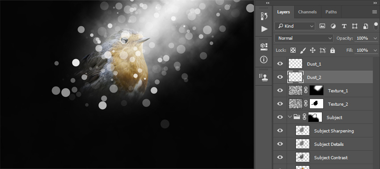Open the History panel icon
380x169 pixels.
[264, 16]
